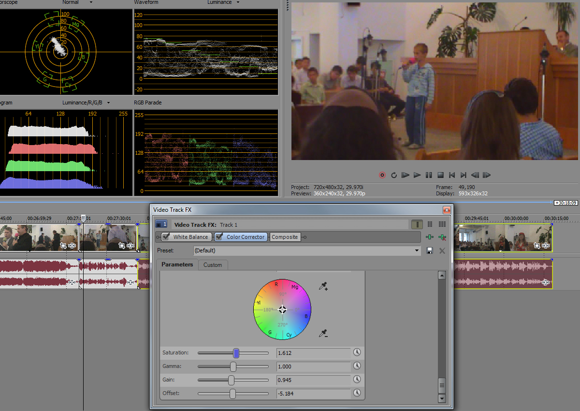Save the preset with the floppy disk icon
Viewport: 580px width, 411px height.
(x=429, y=250)
